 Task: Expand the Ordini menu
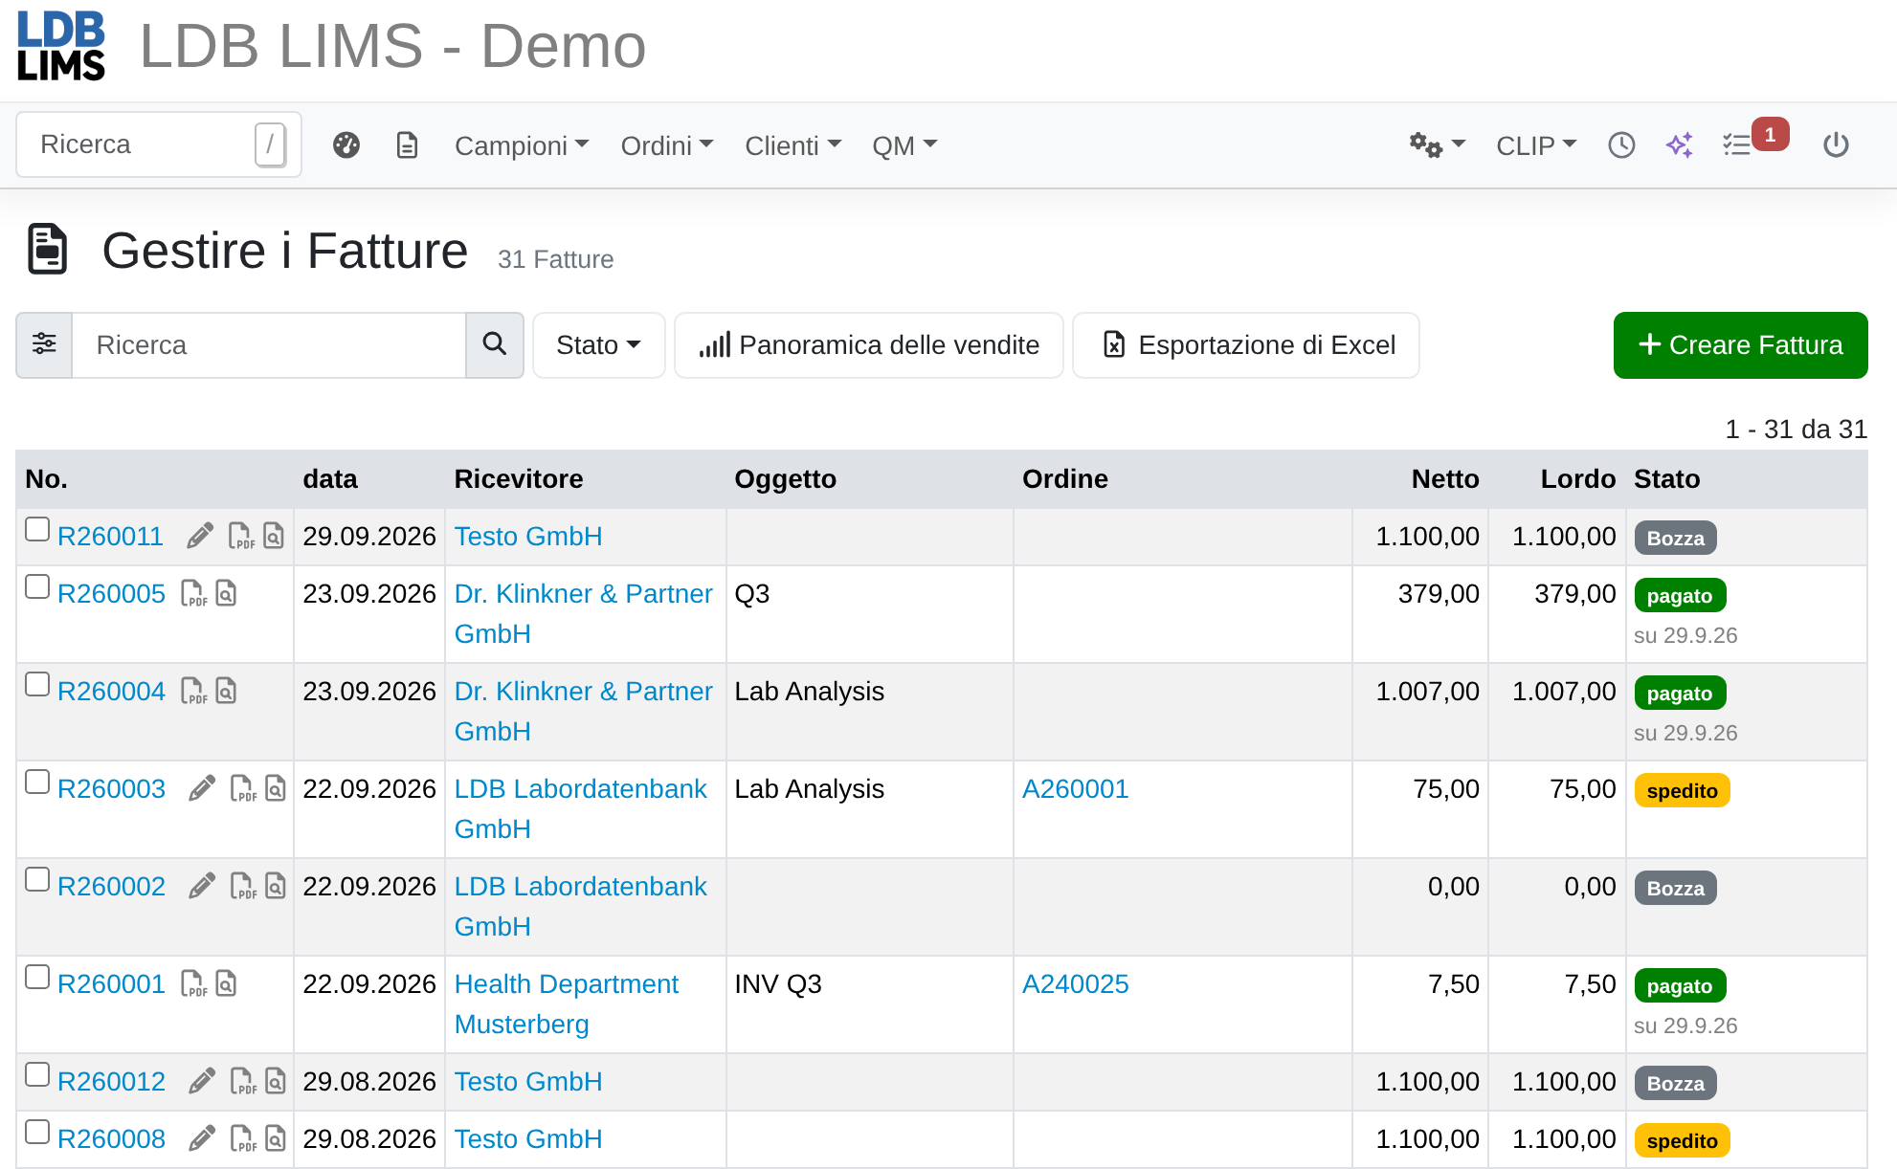667,145
